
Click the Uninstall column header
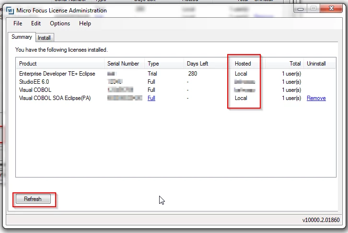[x=320, y=64]
